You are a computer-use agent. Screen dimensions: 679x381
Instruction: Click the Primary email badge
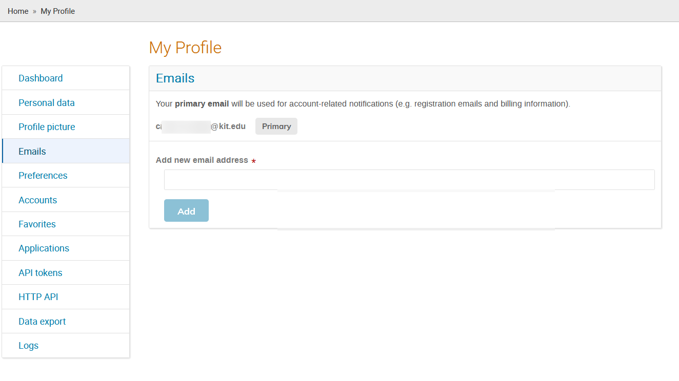coord(276,126)
